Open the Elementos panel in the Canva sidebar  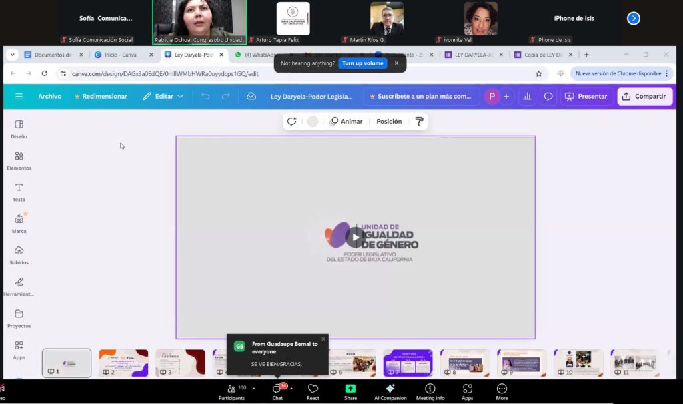point(19,160)
